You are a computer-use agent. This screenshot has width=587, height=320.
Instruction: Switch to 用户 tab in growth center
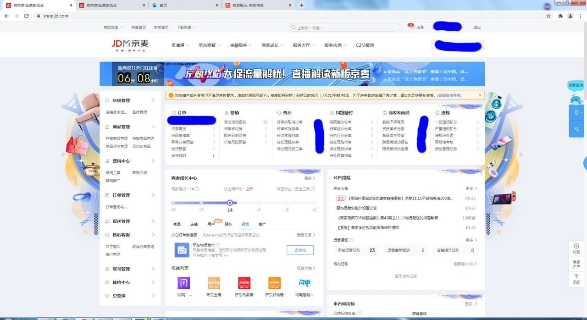pos(211,224)
